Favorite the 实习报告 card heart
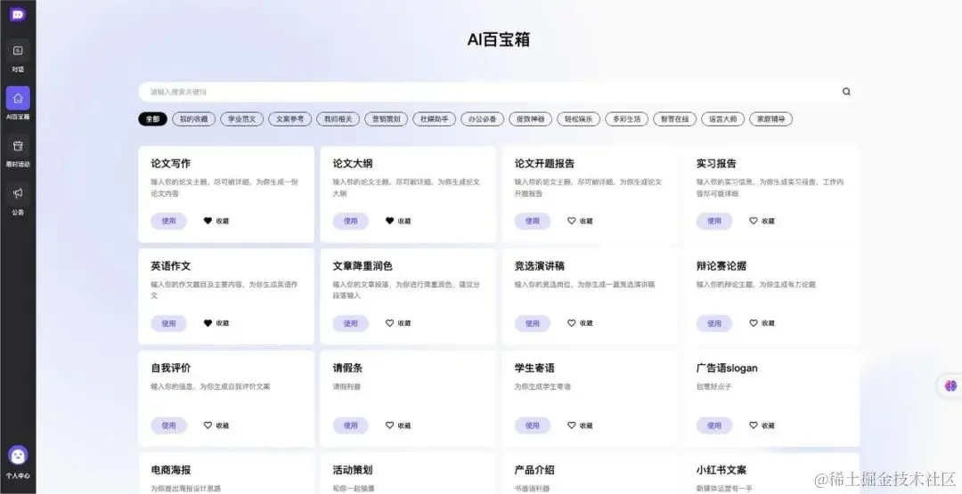 pyautogui.click(x=754, y=221)
